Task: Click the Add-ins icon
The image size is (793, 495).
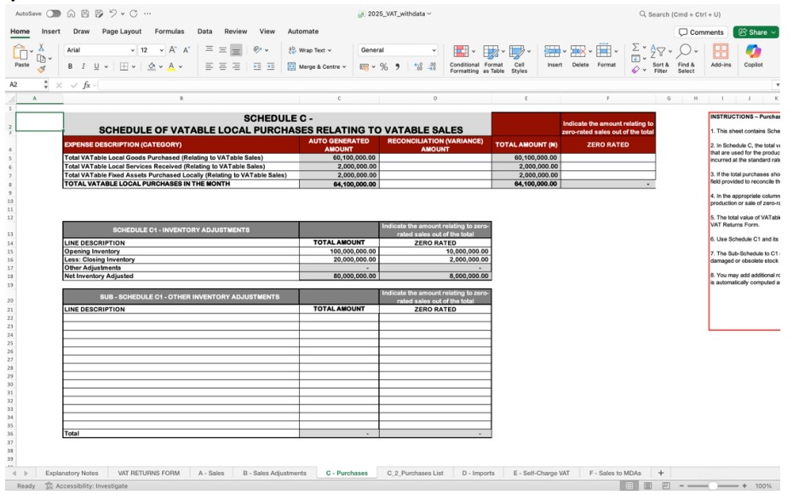Action: pos(721,55)
